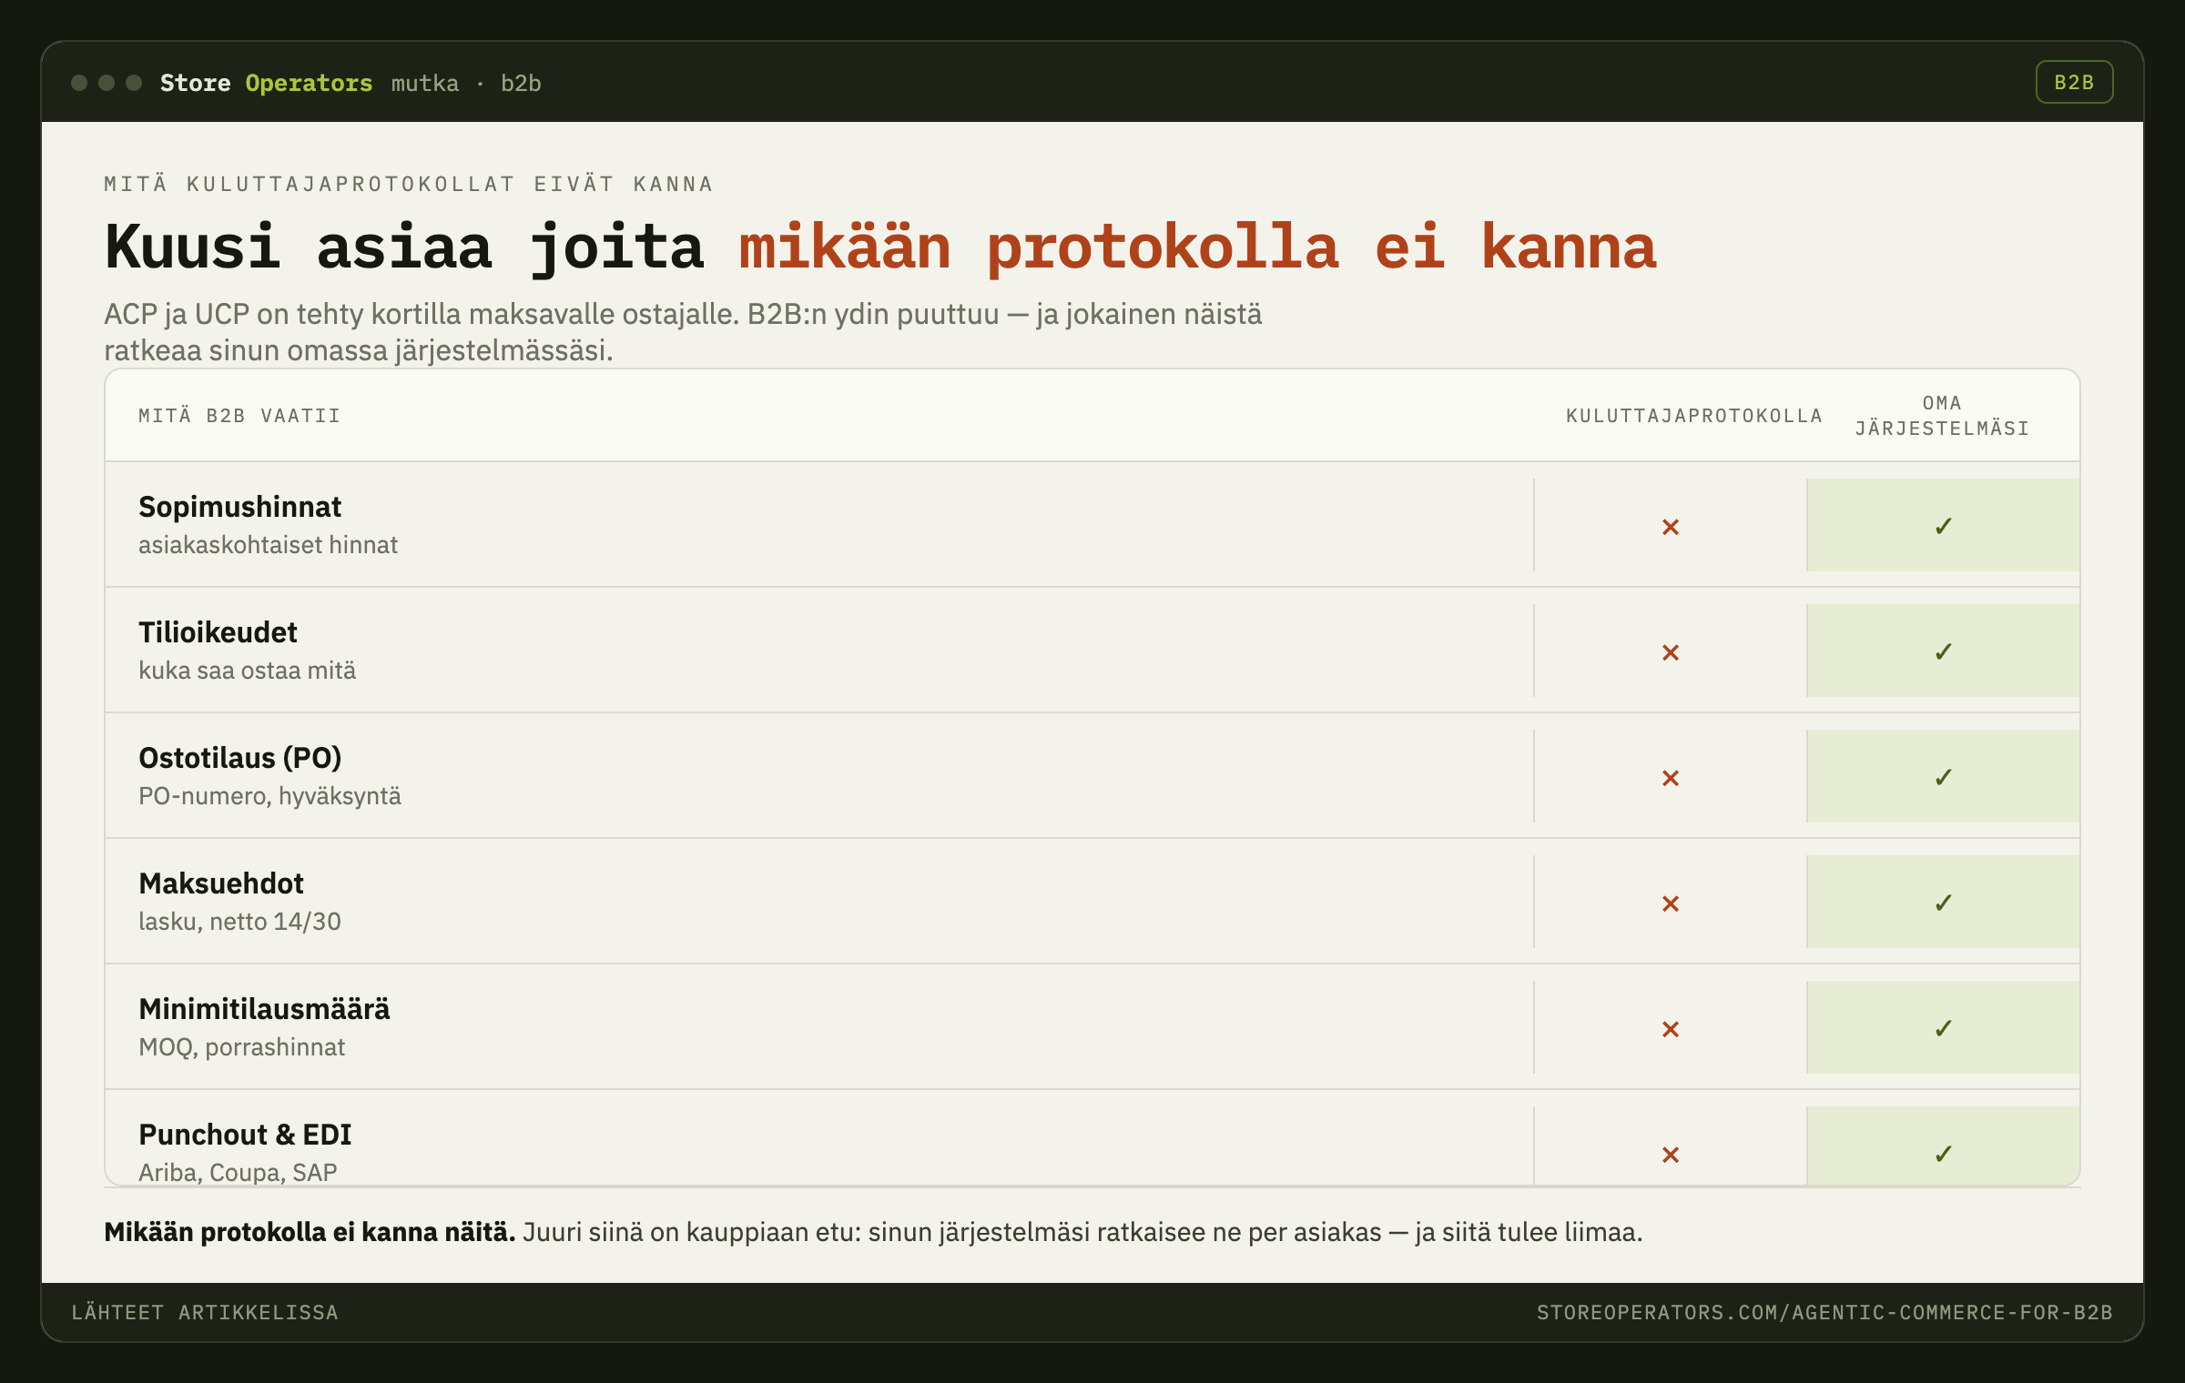Click the green checkmark in the Punchout & EDI row
2185x1383 pixels.
click(x=1944, y=1154)
